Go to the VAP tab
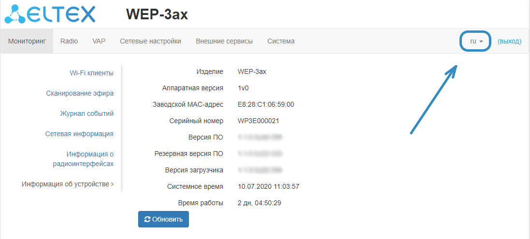530x239 pixels. tap(99, 42)
